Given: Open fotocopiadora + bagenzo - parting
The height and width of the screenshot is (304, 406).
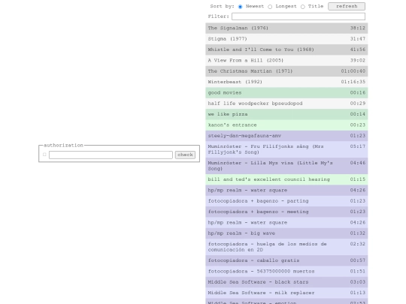Looking at the screenshot, I should coord(286,201).
